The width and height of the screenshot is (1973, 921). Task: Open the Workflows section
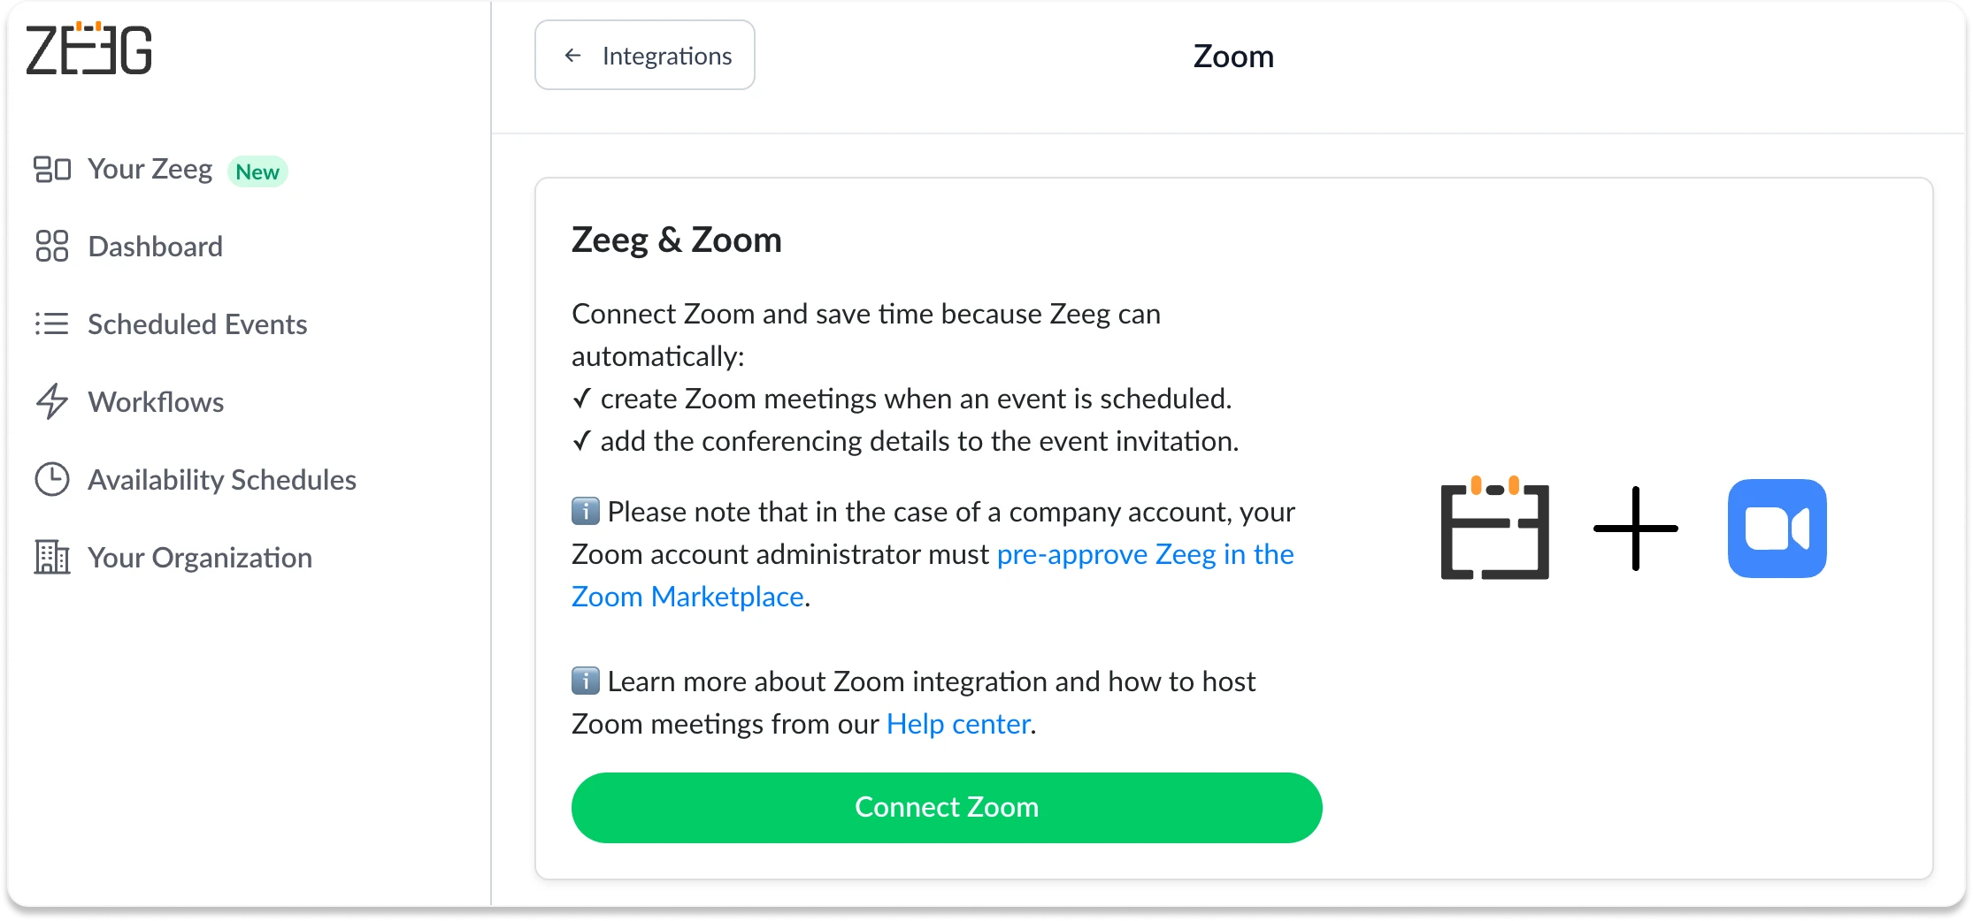[x=156, y=401]
